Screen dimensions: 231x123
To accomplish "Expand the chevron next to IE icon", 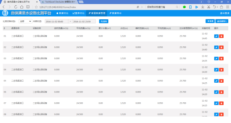I will (x=142, y=7).
